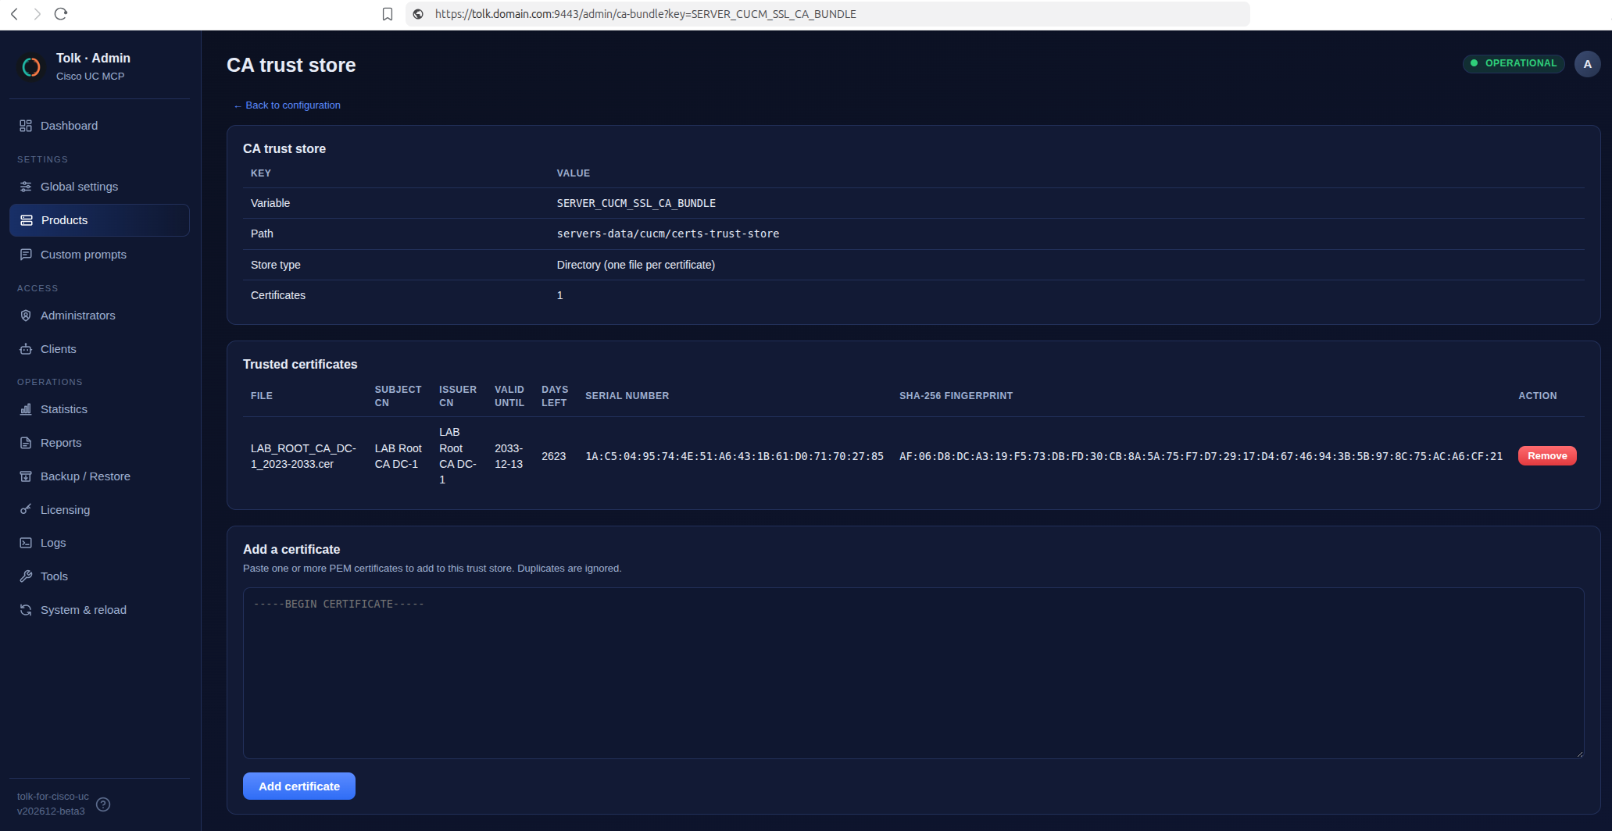Click the days left value 2623
The height and width of the screenshot is (831, 1612).
click(x=554, y=456)
